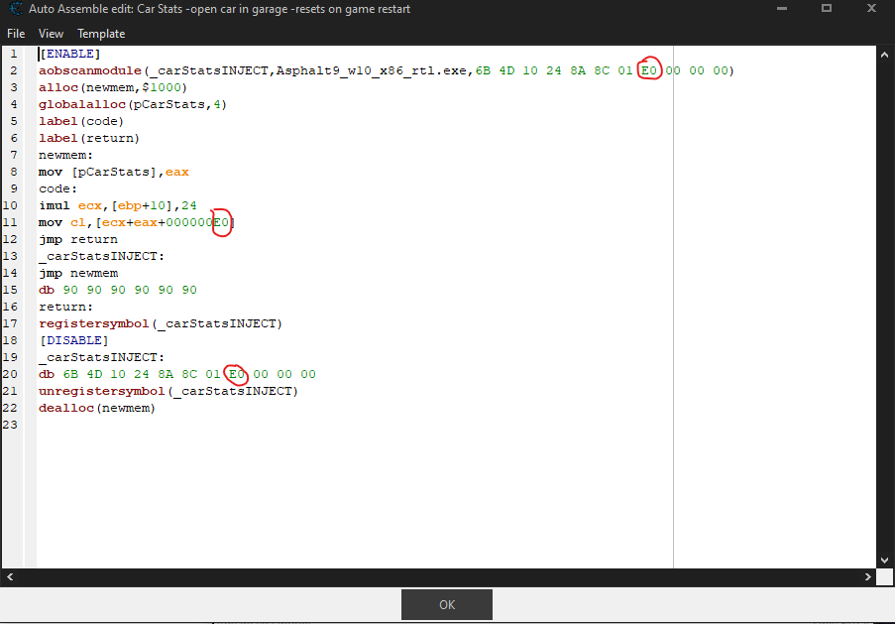The width and height of the screenshot is (895, 624).
Task: Click the alloc(newmem,$1000) line
Action: coord(113,87)
